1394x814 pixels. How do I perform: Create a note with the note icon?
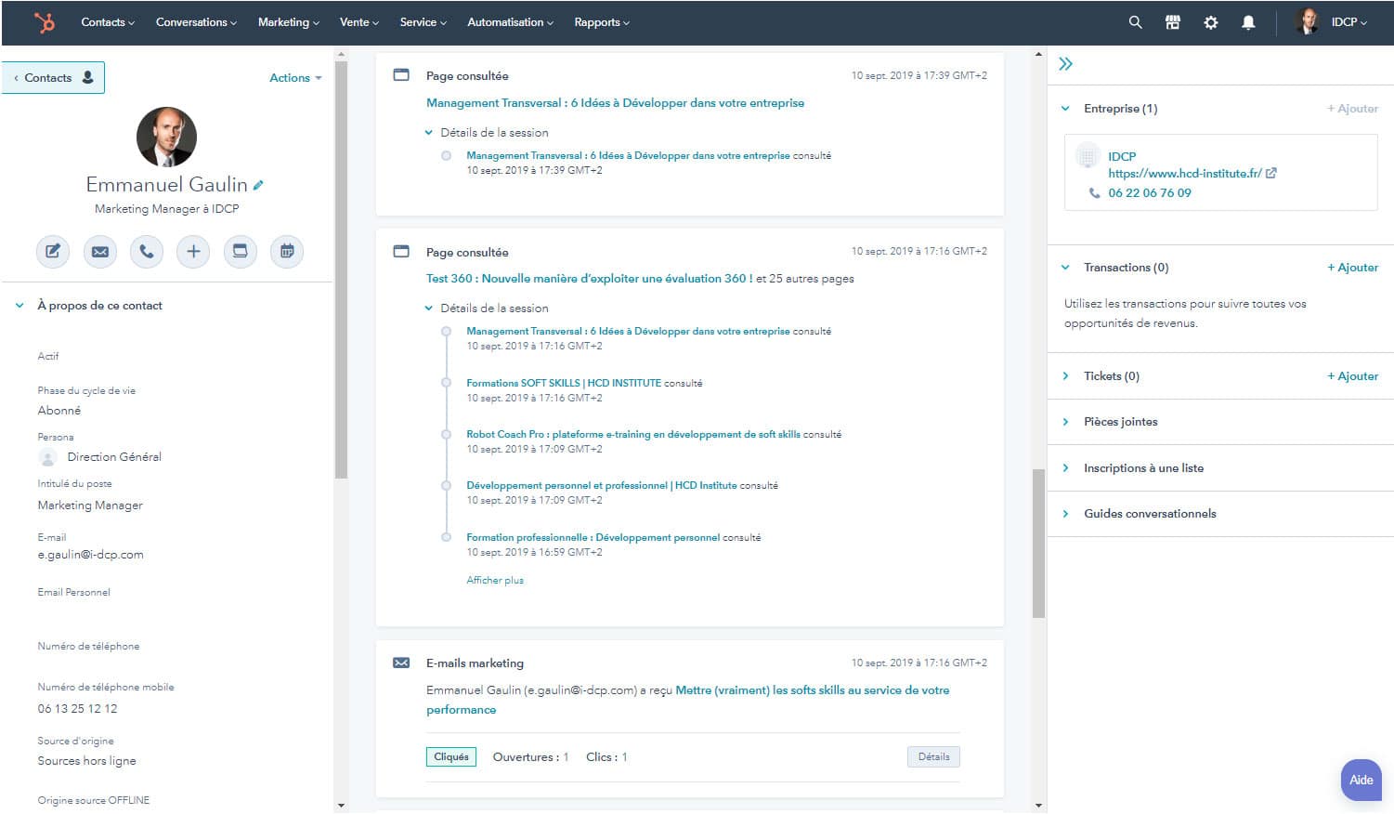click(53, 251)
